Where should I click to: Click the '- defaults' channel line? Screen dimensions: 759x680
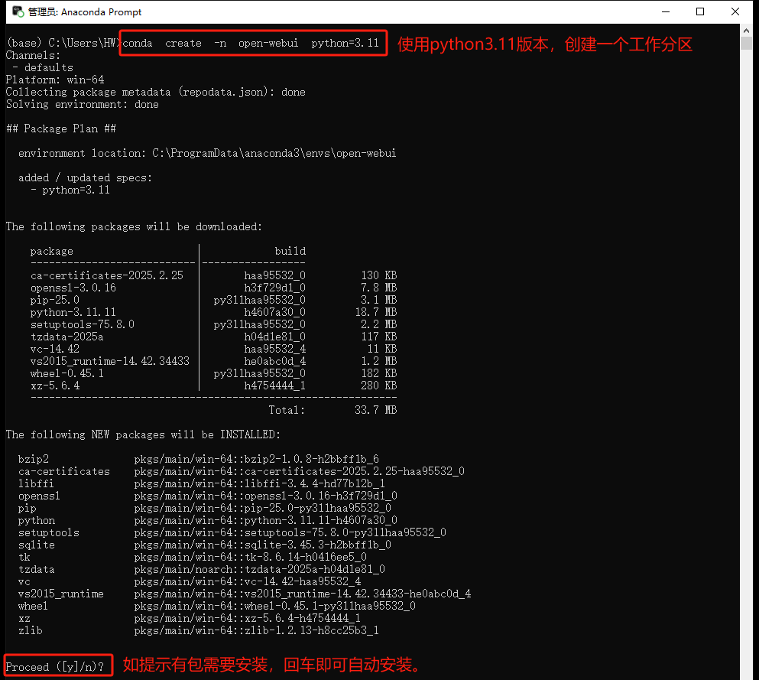click(43, 68)
